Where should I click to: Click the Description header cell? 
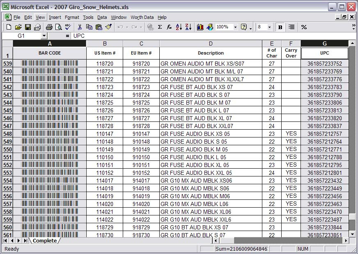(x=211, y=53)
